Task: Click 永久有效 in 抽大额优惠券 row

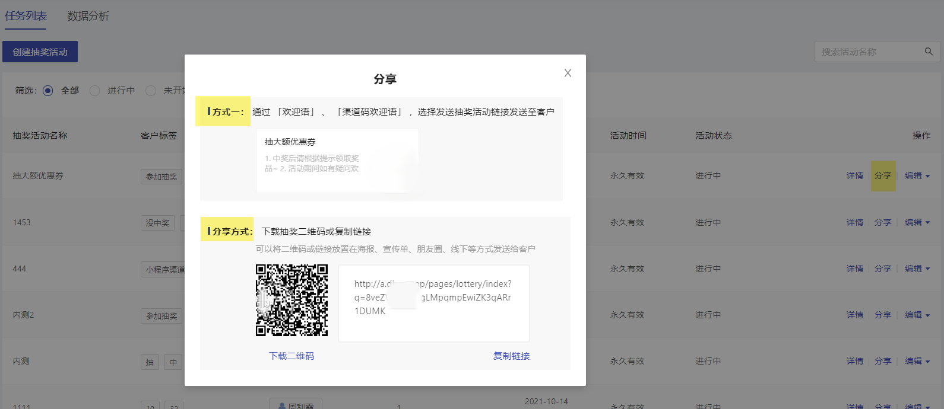Action: [x=627, y=175]
